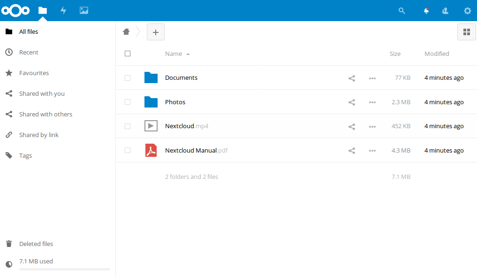The image size is (477, 277).
Task: Click the Deleted files trash icon
Action: (9, 244)
